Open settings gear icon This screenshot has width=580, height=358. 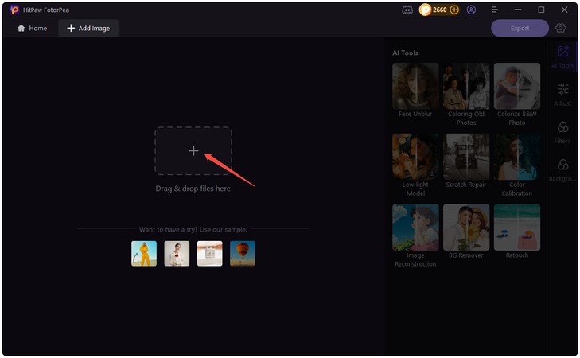click(560, 28)
